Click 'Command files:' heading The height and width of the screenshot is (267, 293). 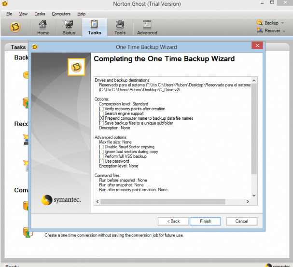pyautogui.click(x=108, y=175)
